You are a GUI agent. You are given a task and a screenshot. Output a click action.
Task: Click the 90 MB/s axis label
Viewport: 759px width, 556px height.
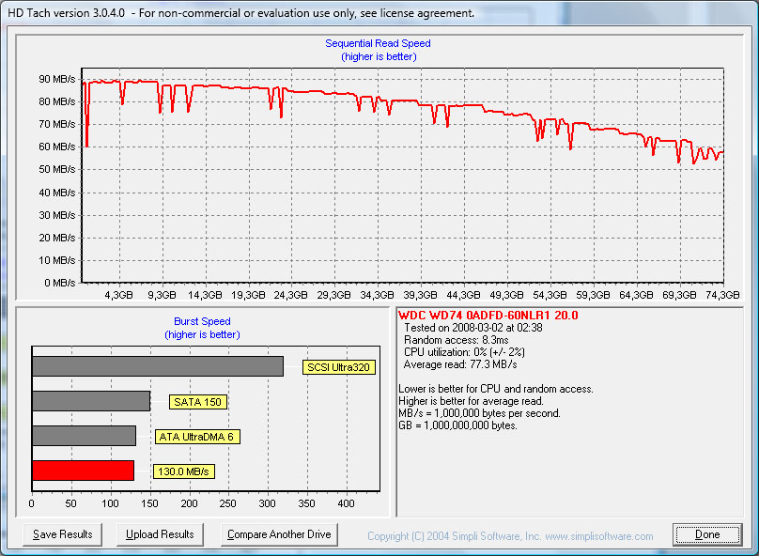pyautogui.click(x=57, y=79)
